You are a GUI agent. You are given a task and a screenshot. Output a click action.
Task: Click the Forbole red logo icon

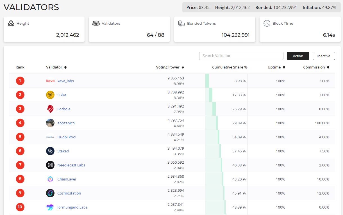[x=50, y=109]
